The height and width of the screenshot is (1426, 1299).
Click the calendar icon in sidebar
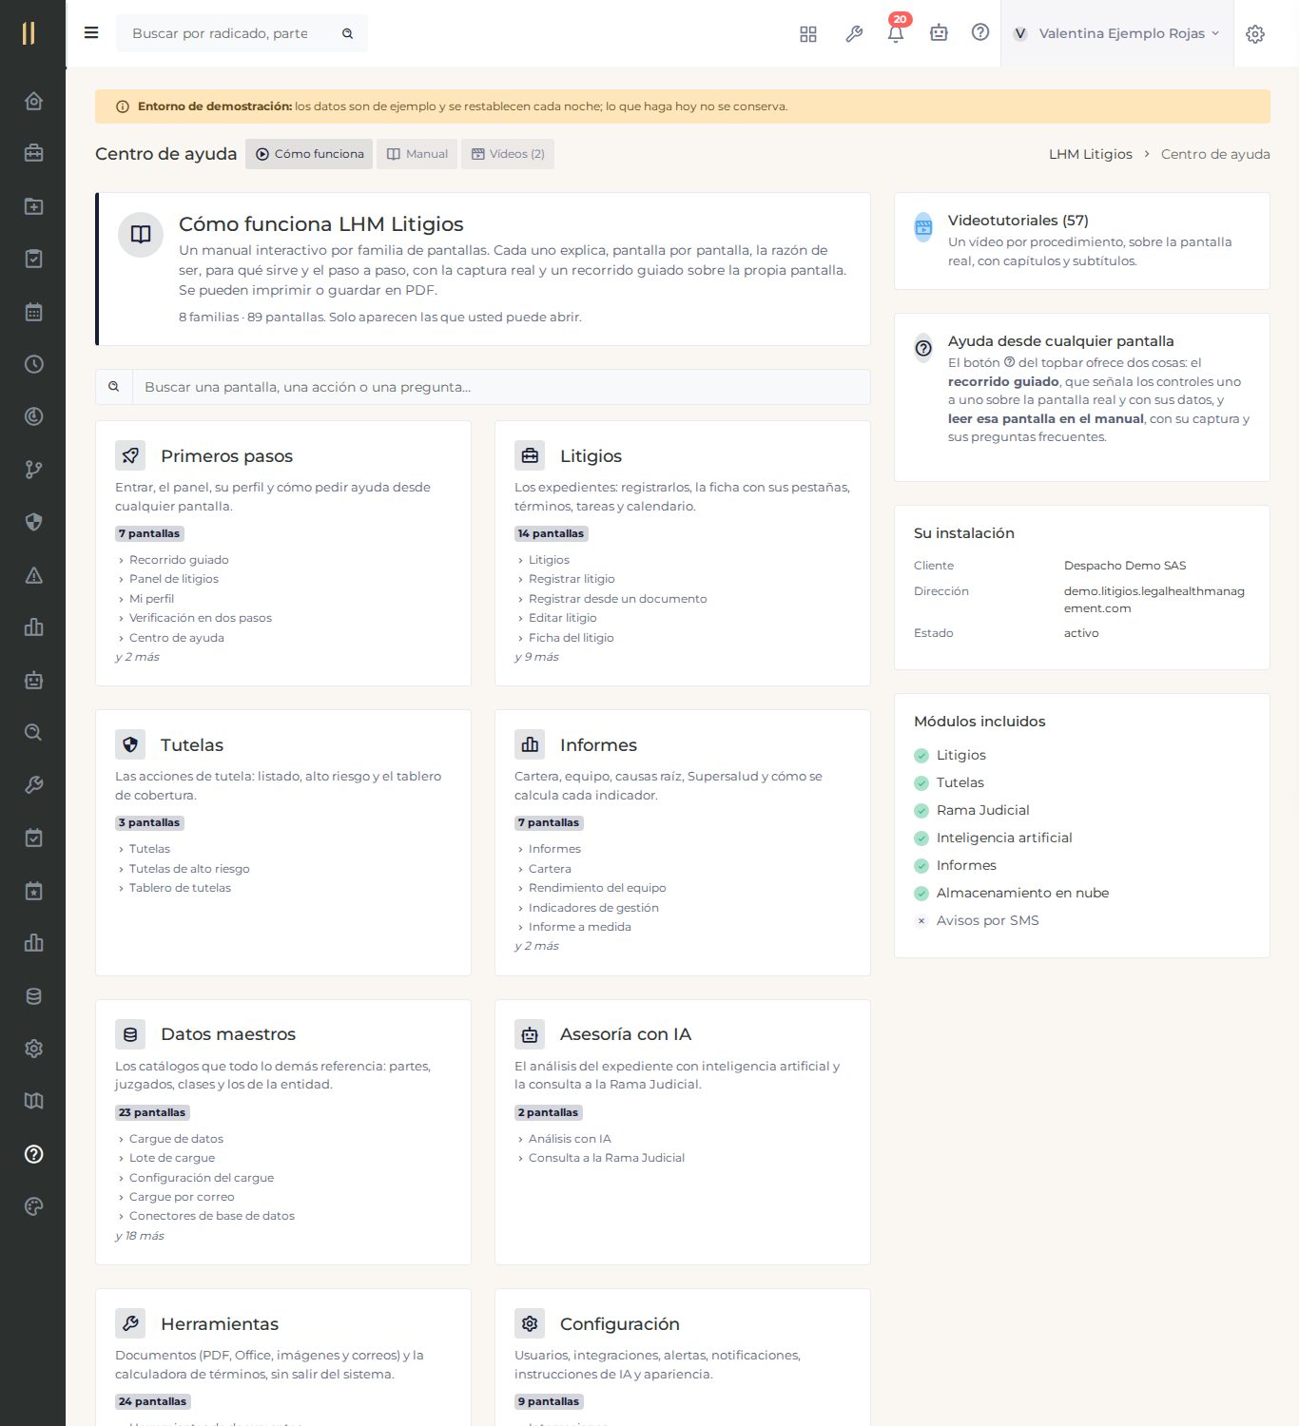coord(33,312)
